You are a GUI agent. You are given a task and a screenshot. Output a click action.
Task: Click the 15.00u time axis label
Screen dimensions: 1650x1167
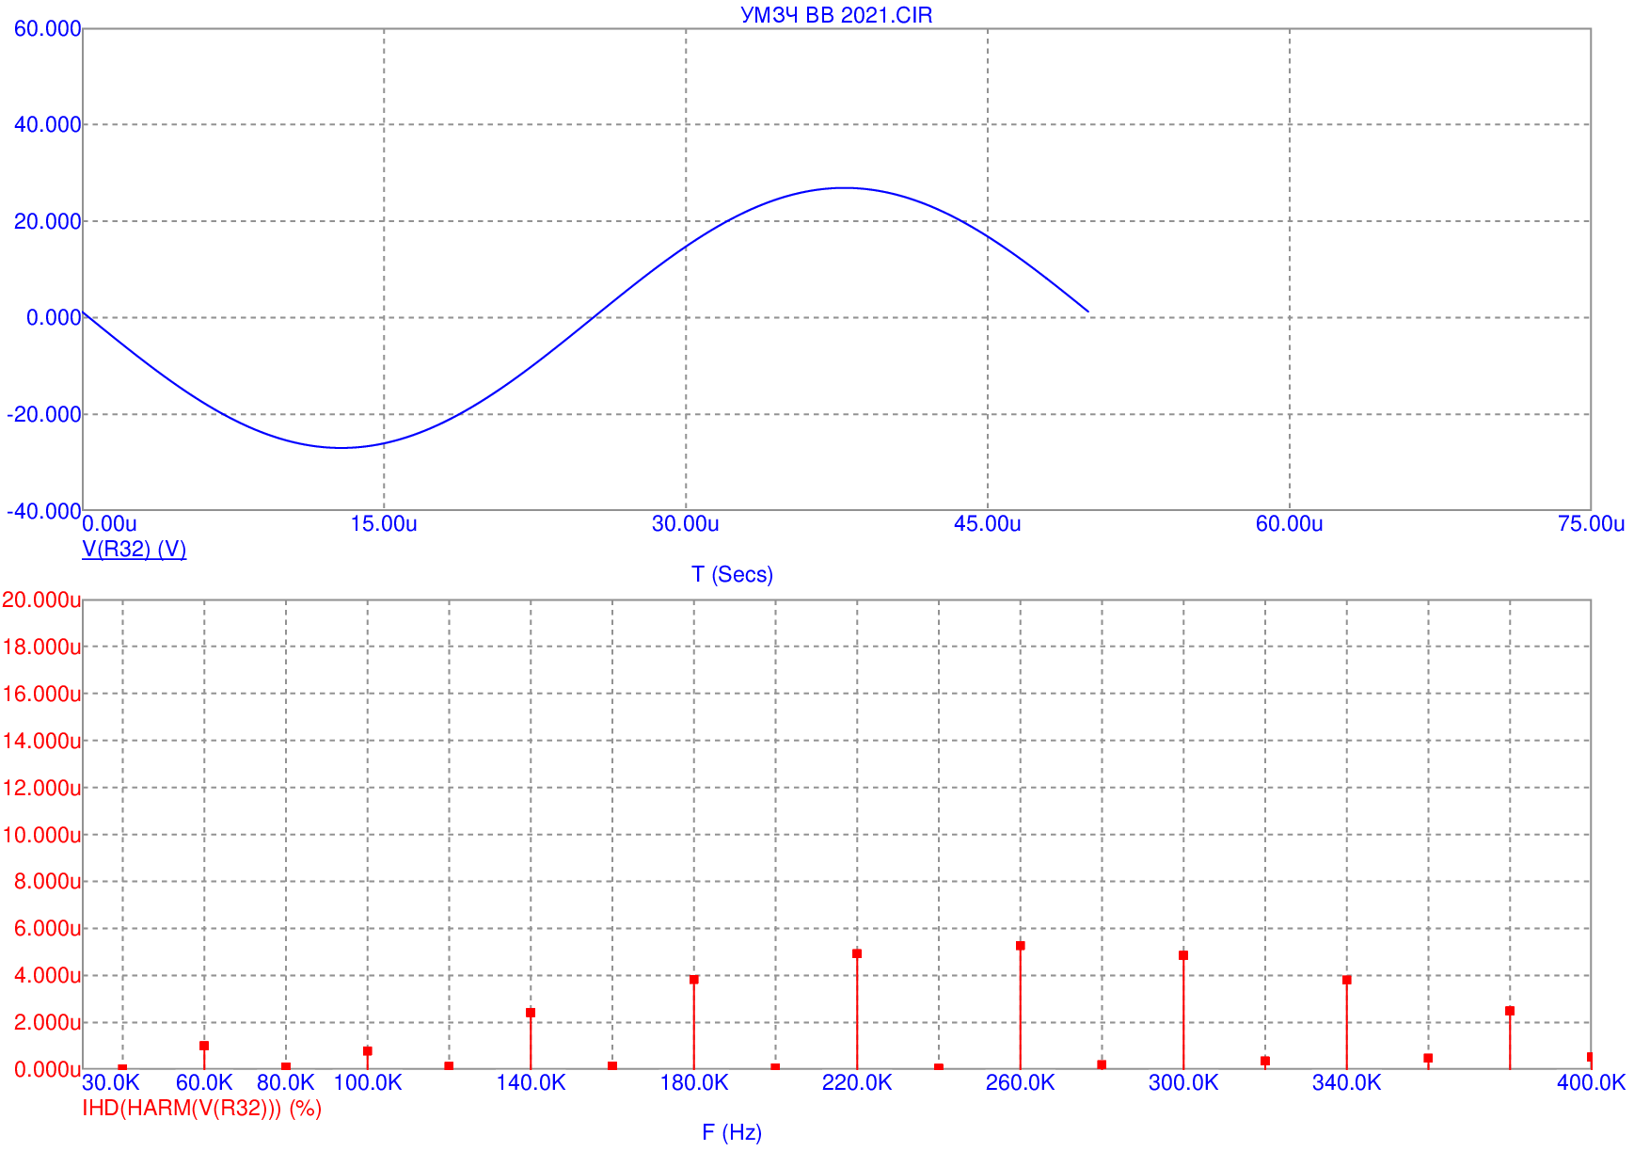click(384, 524)
